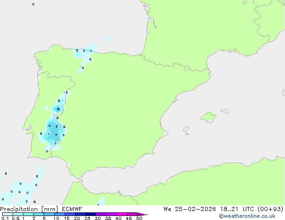Viewport: 285px width, 220px height.
Task: Click the legend swatch between 0.1 and 0.5
Action: pyautogui.click(x=8, y=214)
